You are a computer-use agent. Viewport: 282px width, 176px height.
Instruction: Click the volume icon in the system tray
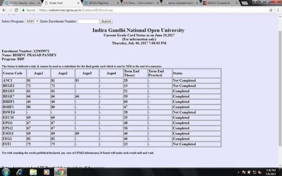(x=260, y=172)
